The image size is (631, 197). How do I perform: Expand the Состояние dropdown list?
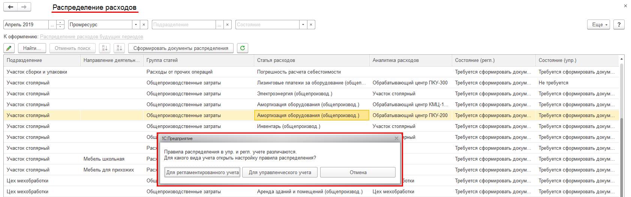pyautogui.click(x=303, y=25)
